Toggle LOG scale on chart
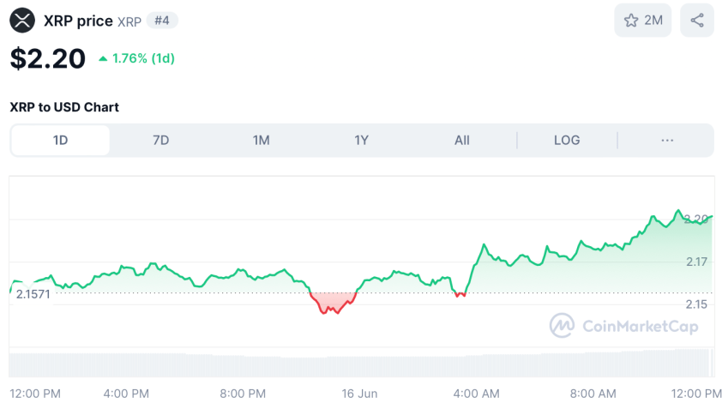 click(x=567, y=141)
